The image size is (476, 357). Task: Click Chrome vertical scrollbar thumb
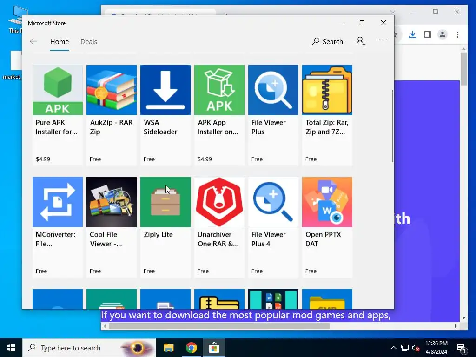[x=463, y=69]
